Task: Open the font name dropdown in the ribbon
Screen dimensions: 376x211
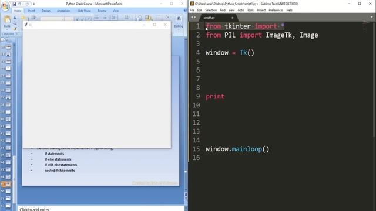Action: pos(63,19)
